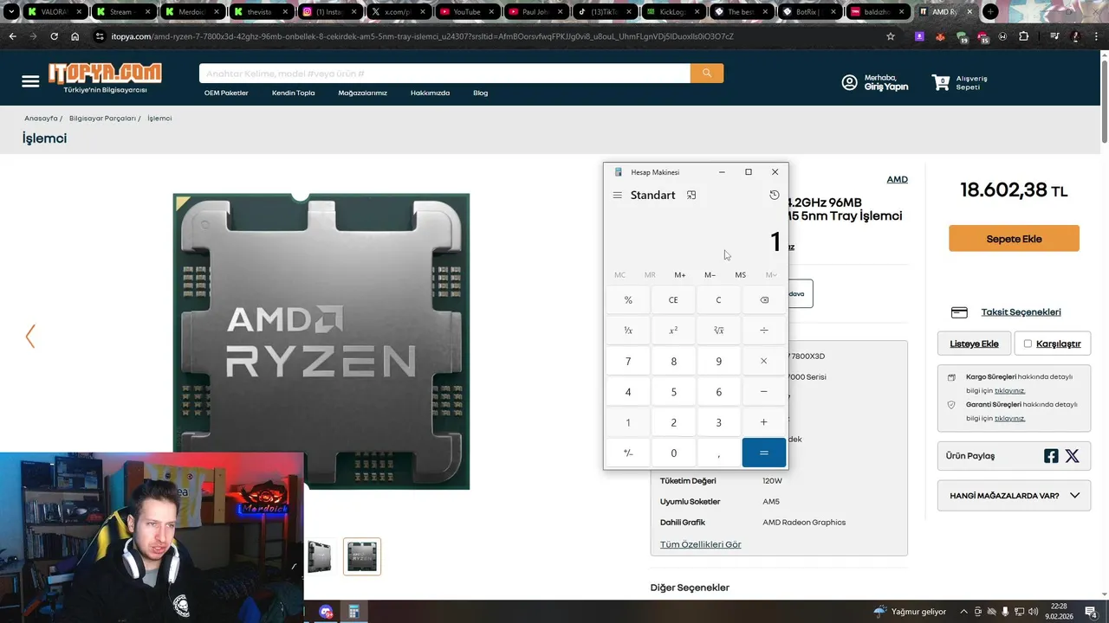Click calculator C clear button
This screenshot has width=1109, height=623.
(718, 300)
